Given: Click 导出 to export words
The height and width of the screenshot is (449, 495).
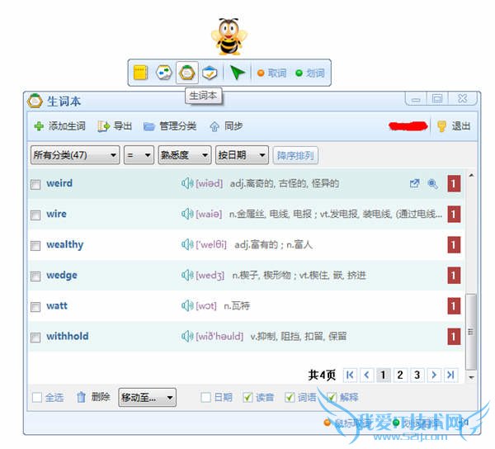Looking at the screenshot, I should coord(115,126).
